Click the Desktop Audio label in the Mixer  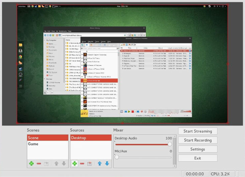pyautogui.click(x=126, y=138)
